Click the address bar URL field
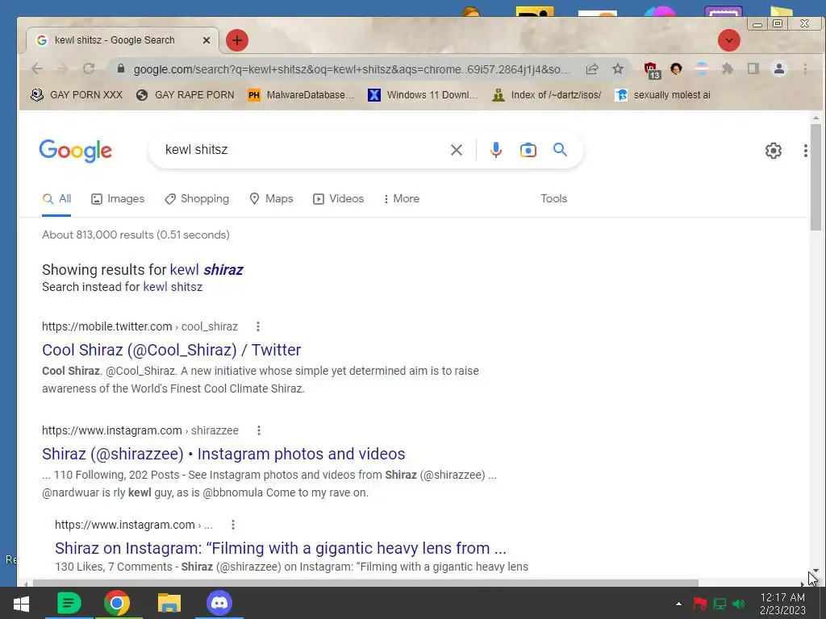The width and height of the screenshot is (826, 619). (x=352, y=69)
